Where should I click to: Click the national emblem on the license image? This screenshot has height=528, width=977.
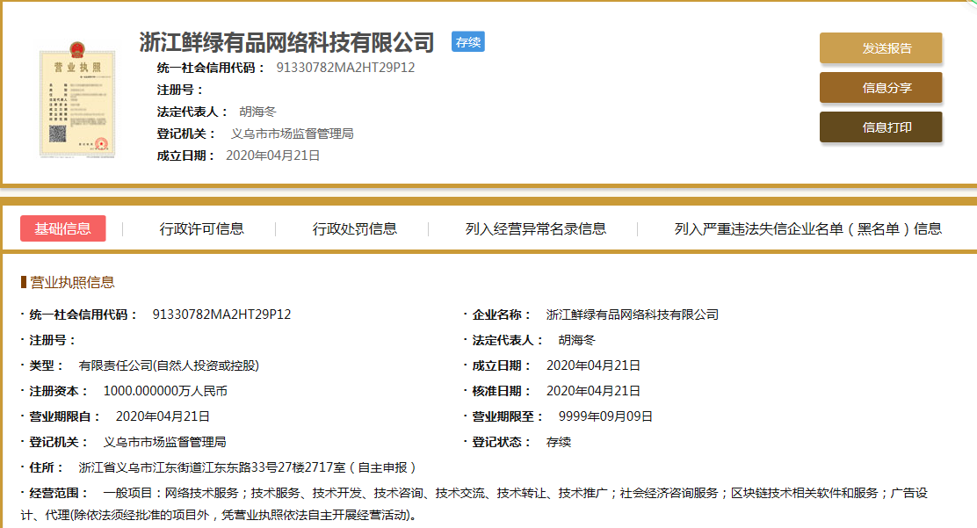pos(76,50)
